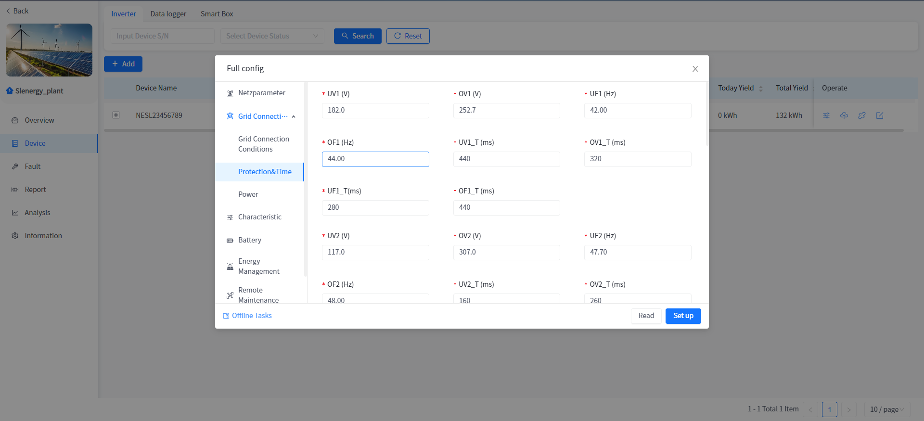Open the 10 / page size dropdown
Image resolution: width=924 pixels, height=421 pixels.
click(886, 409)
